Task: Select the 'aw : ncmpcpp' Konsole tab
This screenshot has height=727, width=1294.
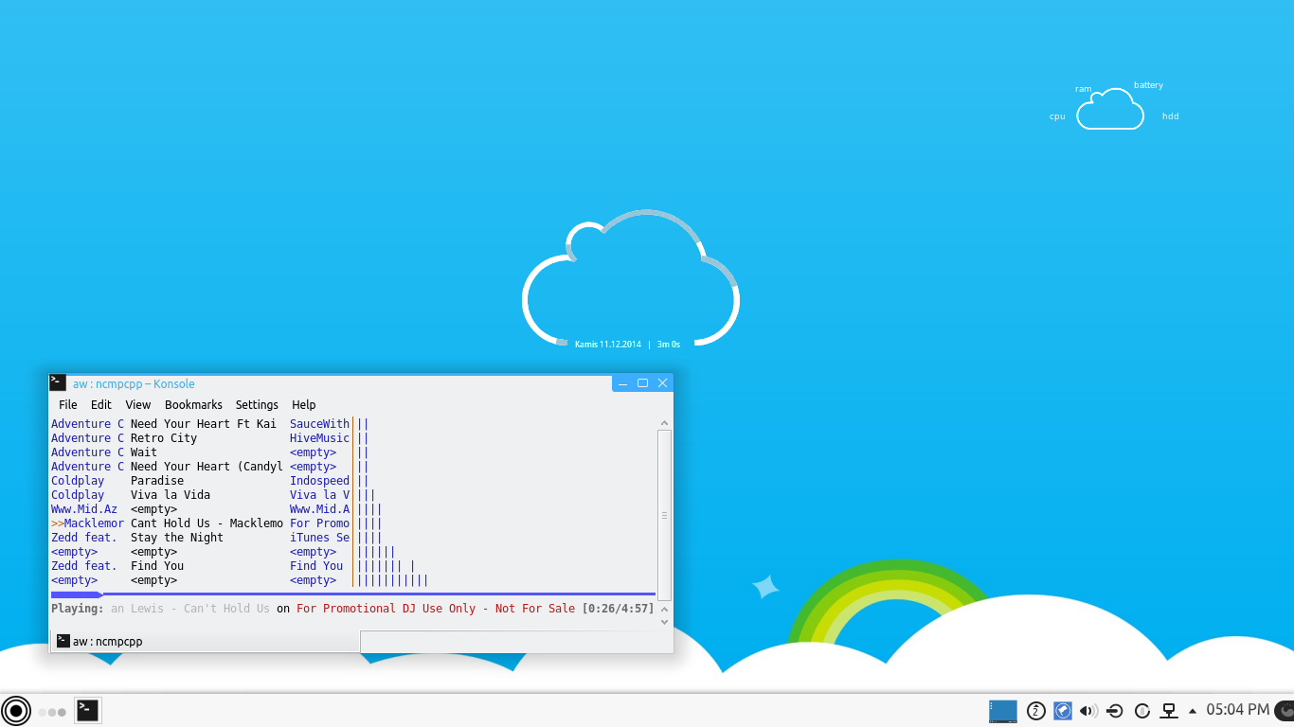Action: tap(205, 641)
